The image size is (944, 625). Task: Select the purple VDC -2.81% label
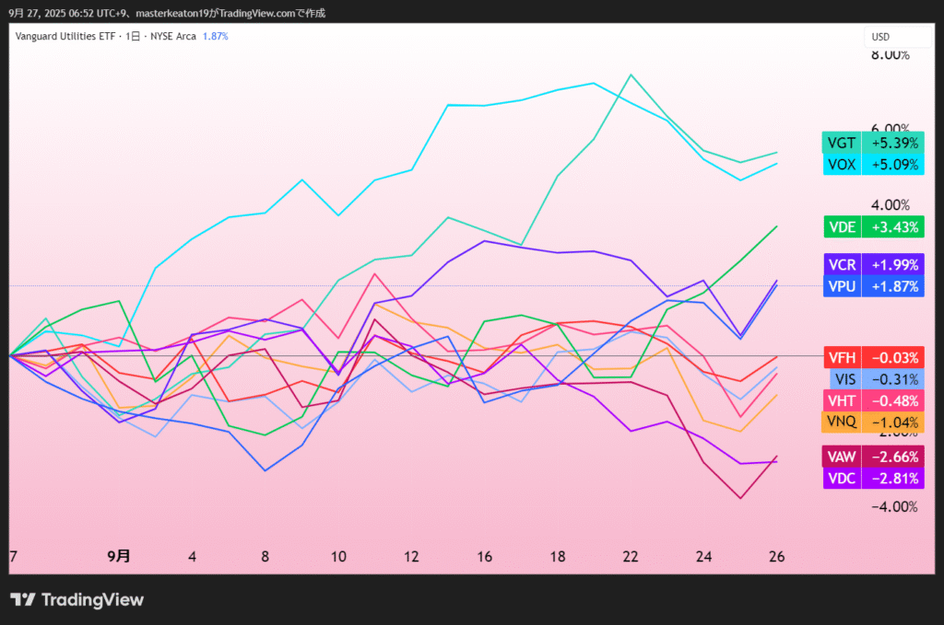(872, 479)
